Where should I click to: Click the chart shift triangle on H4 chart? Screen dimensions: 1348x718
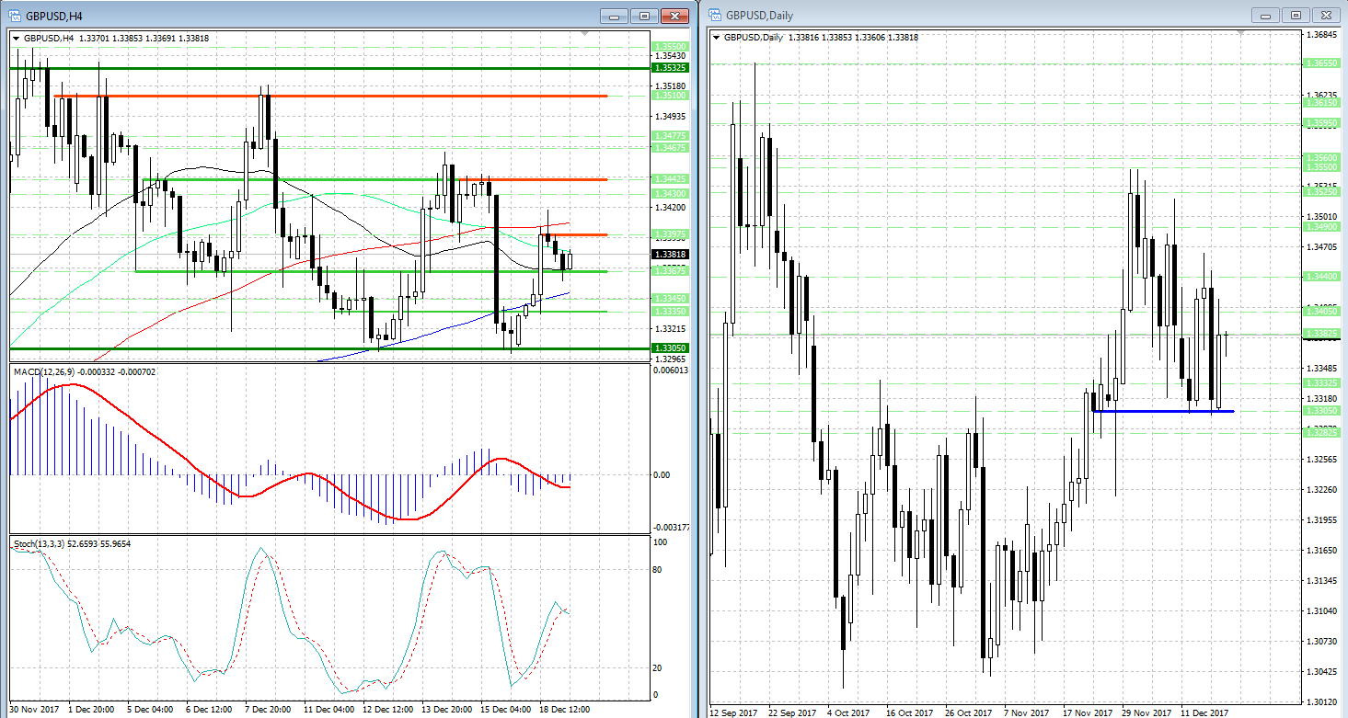[583, 35]
